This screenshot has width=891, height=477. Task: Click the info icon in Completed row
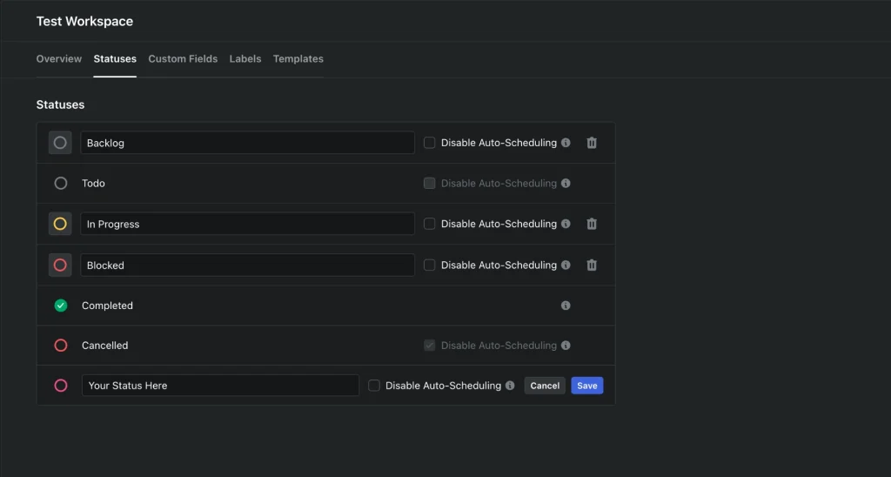pos(566,306)
